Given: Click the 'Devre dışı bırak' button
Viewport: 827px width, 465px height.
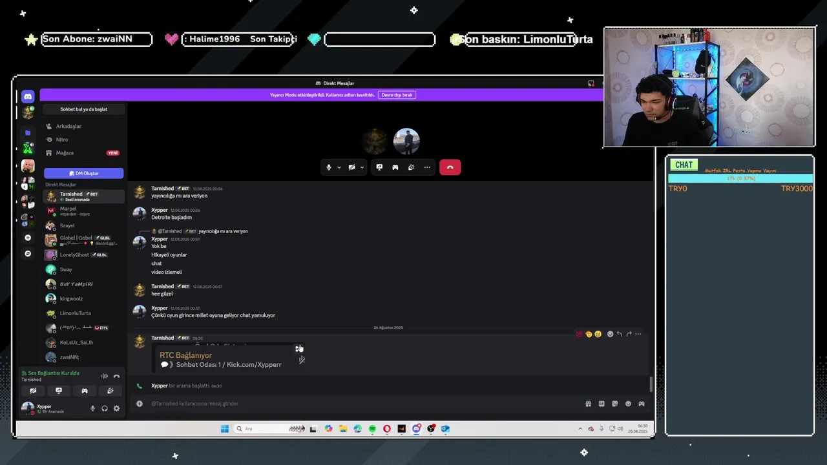Looking at the screenshot, I should tap(397, 95).
